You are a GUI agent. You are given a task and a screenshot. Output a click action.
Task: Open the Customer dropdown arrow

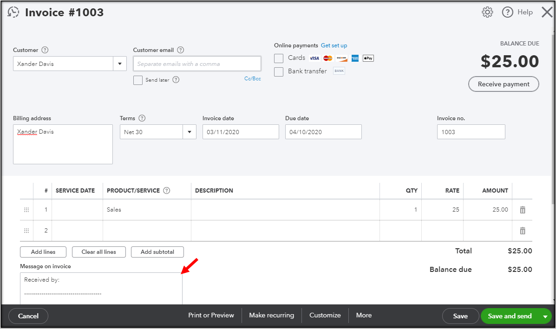[x=120, y=64]
